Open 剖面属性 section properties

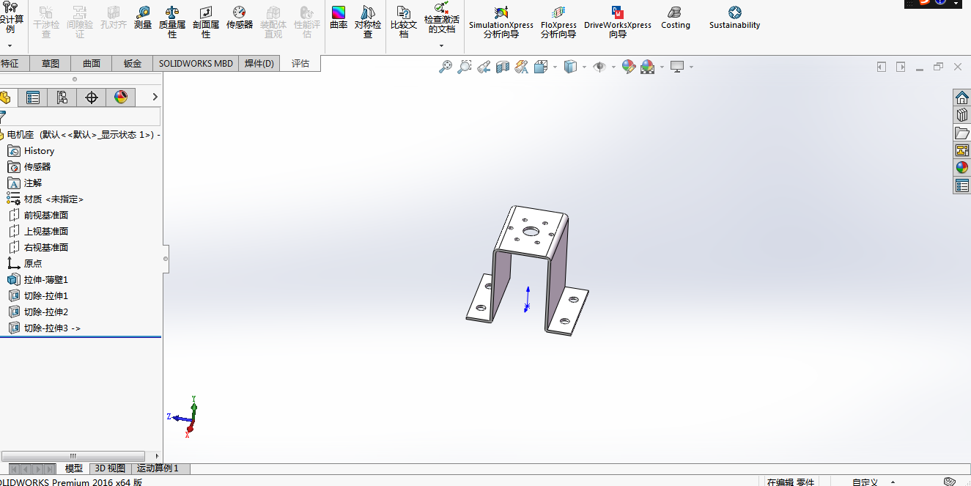pyautogui.click(x=206, y=22)
